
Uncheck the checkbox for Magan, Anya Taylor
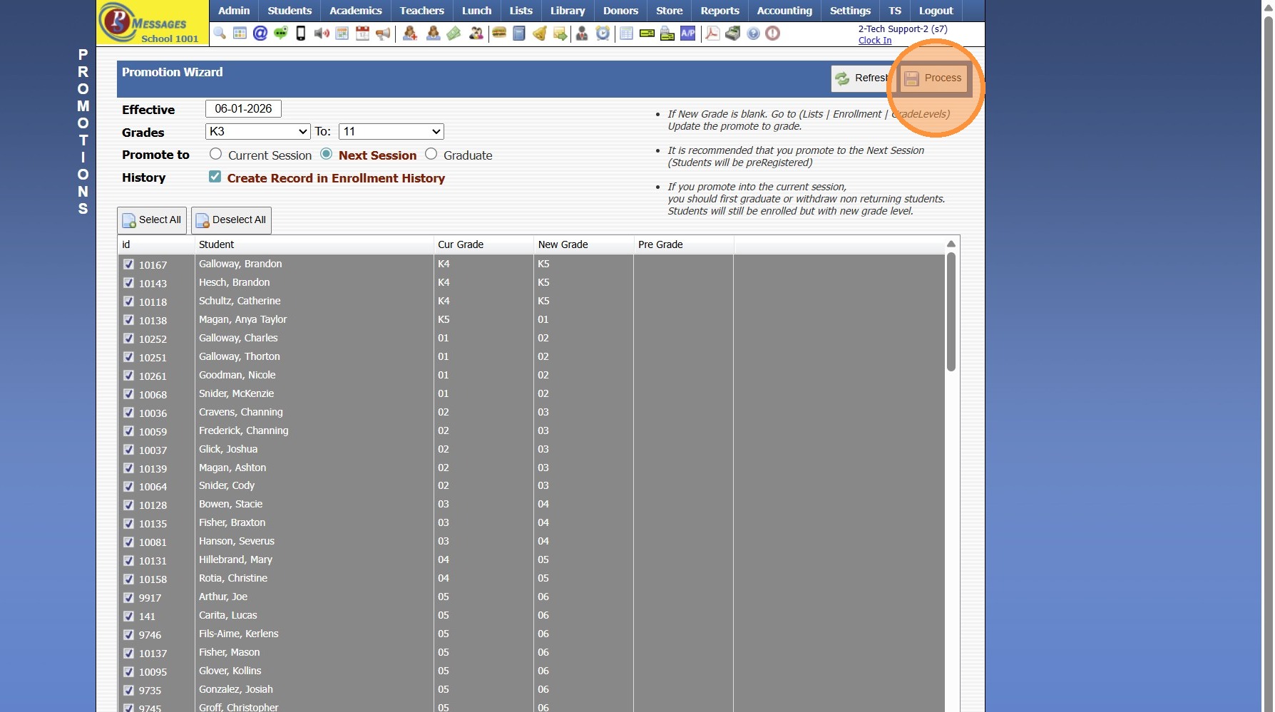129,320
